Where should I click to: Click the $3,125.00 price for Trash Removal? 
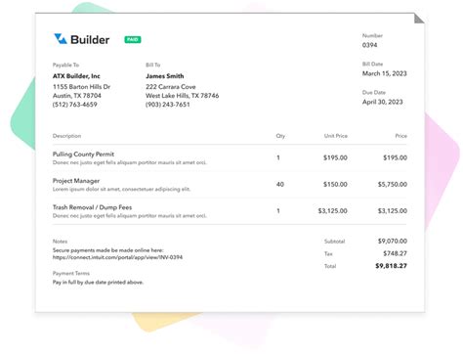point(393,211)
